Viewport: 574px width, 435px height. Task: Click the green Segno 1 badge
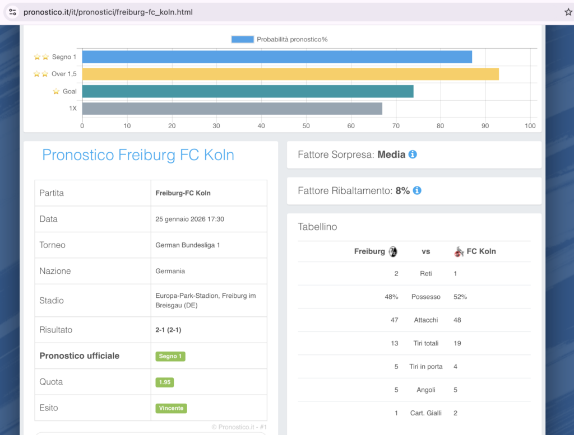pos(170,356)
